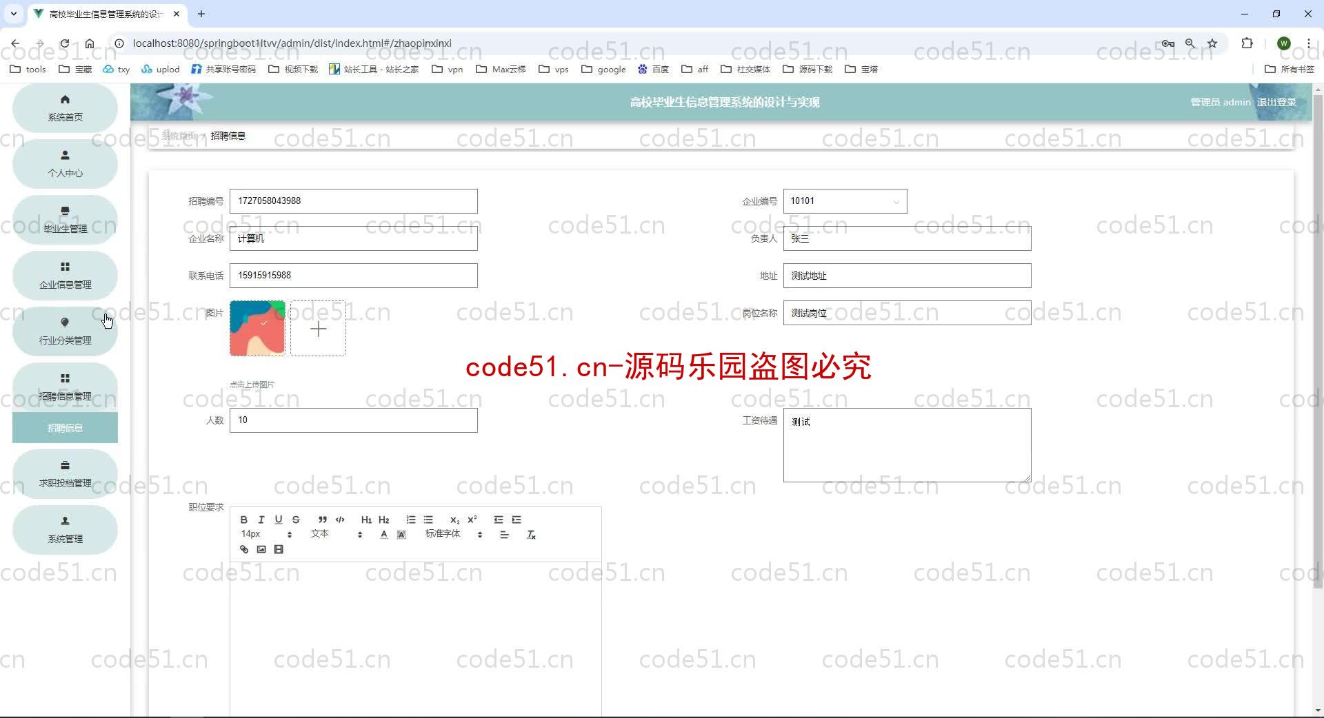
Task: Create an ordered list
Action: click(x=411, y=520)
